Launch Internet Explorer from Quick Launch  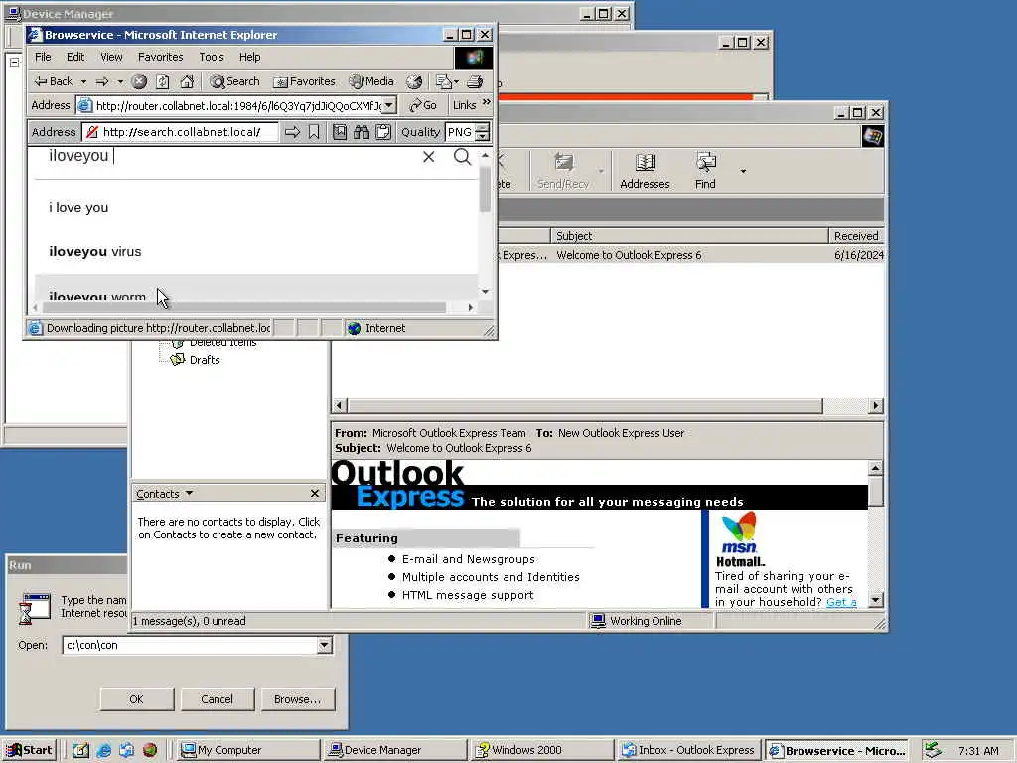103,750
